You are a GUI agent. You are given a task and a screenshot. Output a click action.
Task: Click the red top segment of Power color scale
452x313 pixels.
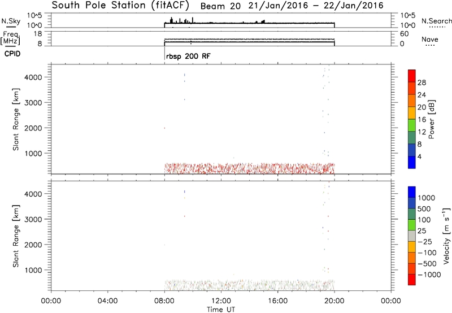tap(412, 76)
